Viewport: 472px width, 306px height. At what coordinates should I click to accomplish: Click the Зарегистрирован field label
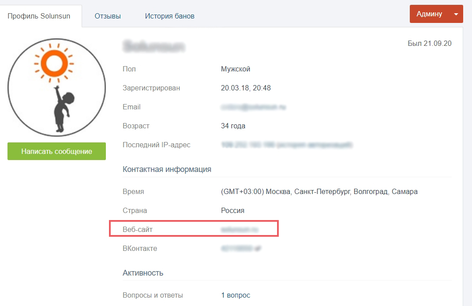(151, 88)
